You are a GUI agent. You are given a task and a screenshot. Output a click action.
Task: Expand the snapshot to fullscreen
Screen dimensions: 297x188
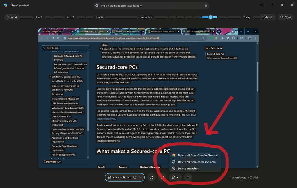(151, 177)
